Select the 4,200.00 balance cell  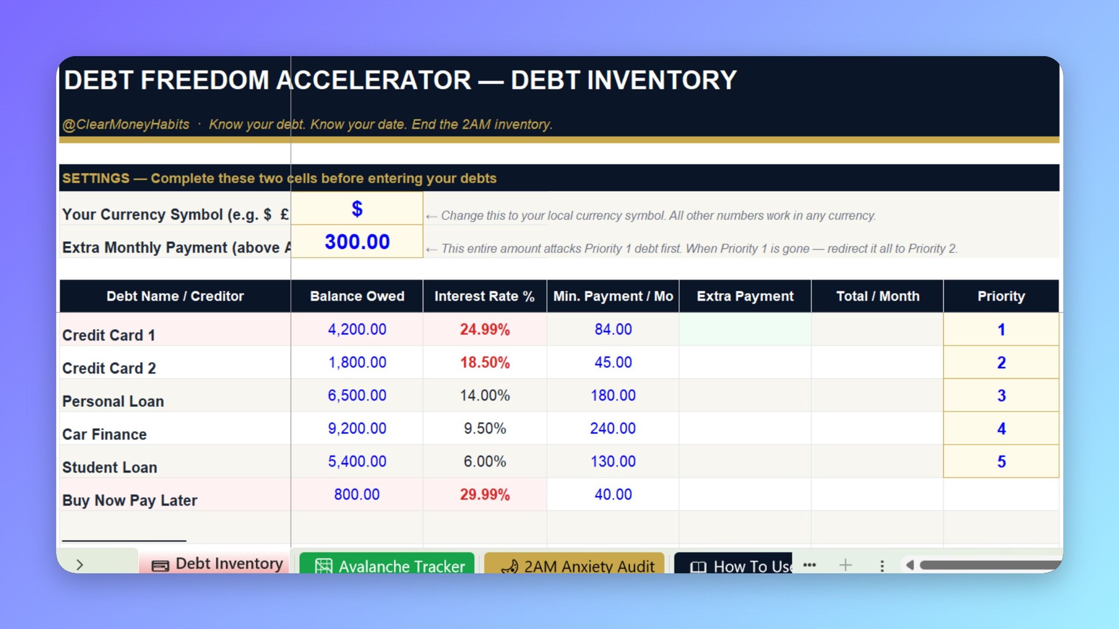click(357, 329)
